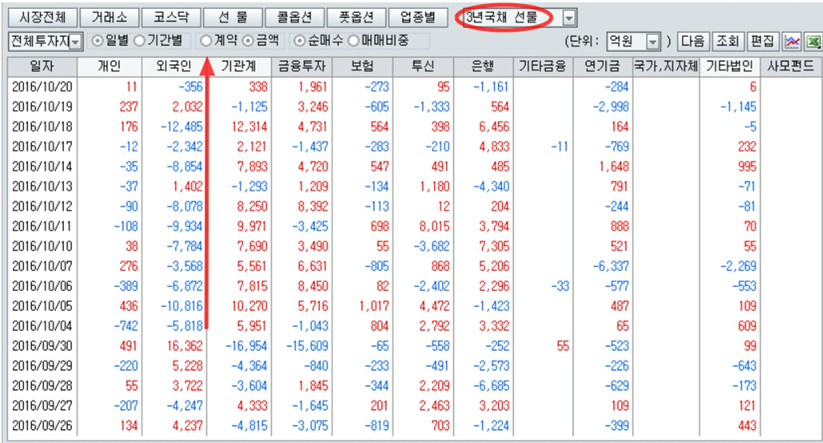Screen dimensions: 823x443
Task: Click the 외국인 column header
Action: tap(171, 66)
